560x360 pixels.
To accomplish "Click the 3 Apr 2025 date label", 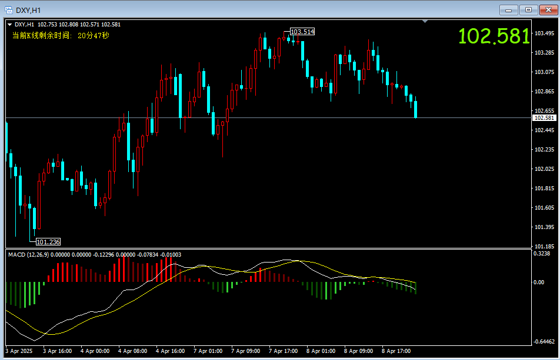I will click(19, 351).
